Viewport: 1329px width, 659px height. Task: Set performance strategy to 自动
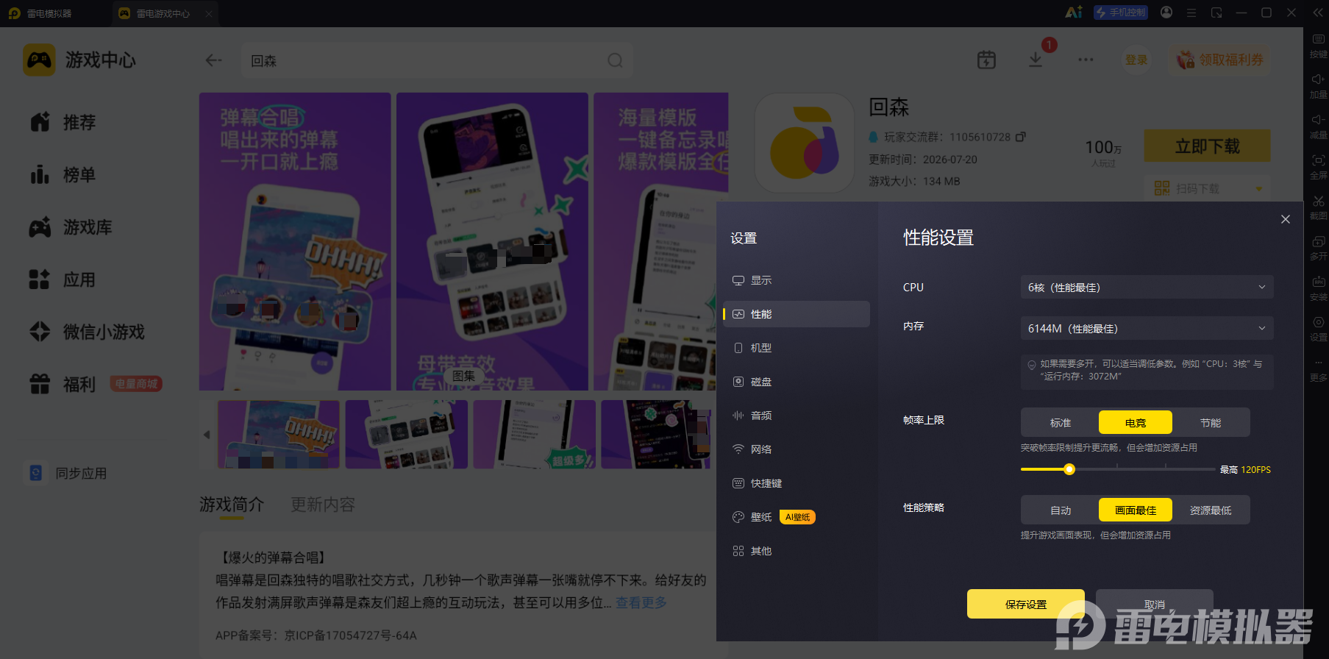tap(1060, 510)
